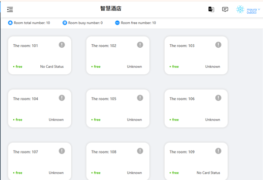Click the 0x8003 user ID text
Screen dimensions: 263x180
tap(251, 13)
